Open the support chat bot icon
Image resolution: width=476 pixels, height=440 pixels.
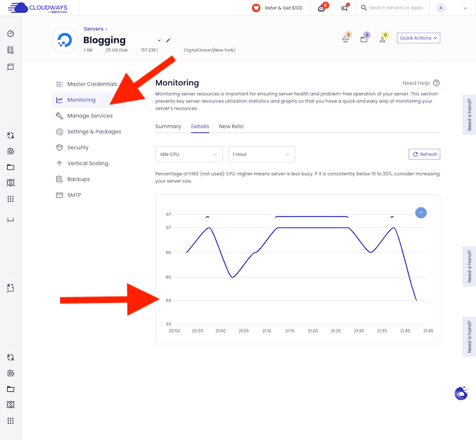(x=321, y=8)
